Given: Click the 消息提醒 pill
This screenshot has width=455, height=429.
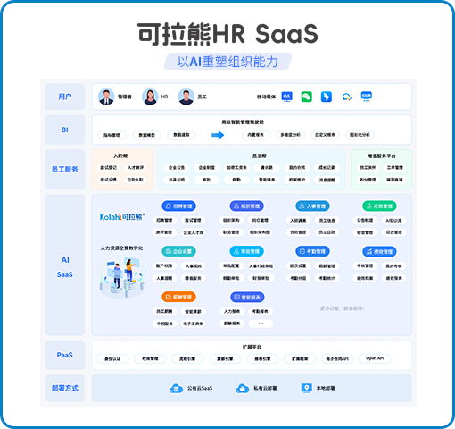Looking at the screenshot, I should tap(327, 180).
